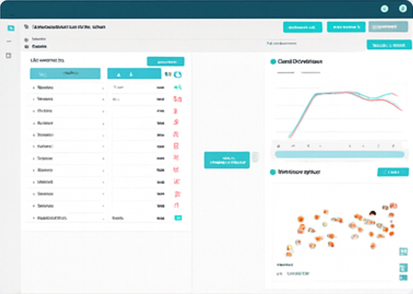Click the square panel icon in left sidebar
Viewport: 413px width, 294px height.
[x=8, y=55]
